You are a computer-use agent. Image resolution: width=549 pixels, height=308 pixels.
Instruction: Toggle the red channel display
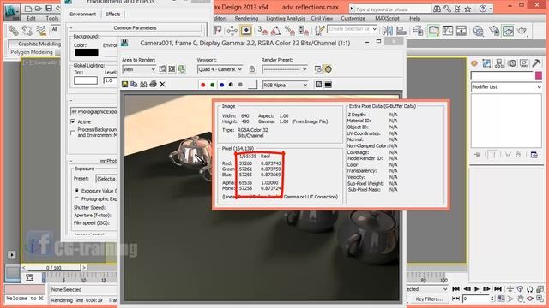click(x=202, y=85)
